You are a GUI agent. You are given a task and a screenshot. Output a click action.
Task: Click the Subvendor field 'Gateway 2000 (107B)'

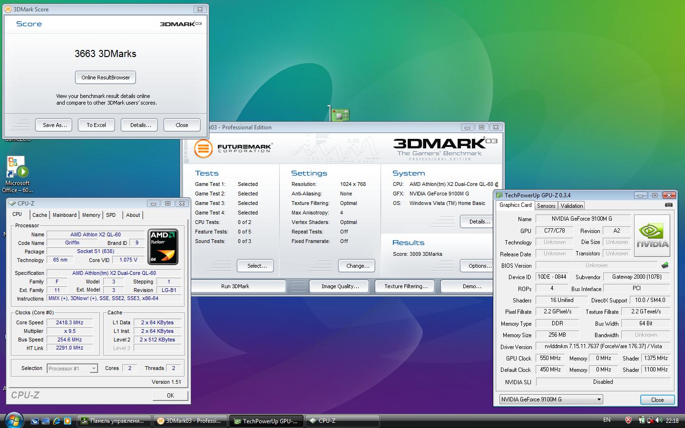click(x=636, y=277)
